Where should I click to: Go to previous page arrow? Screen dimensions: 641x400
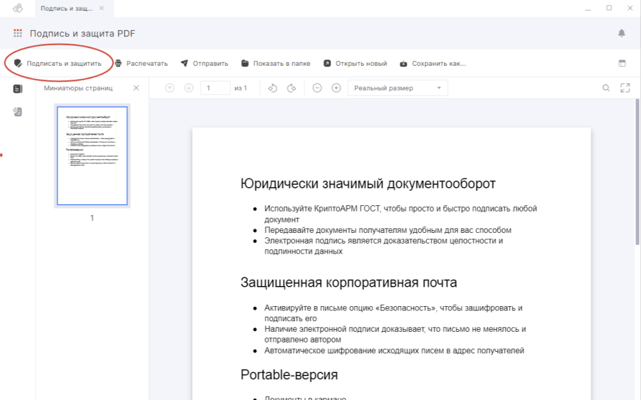pos(170,88)
